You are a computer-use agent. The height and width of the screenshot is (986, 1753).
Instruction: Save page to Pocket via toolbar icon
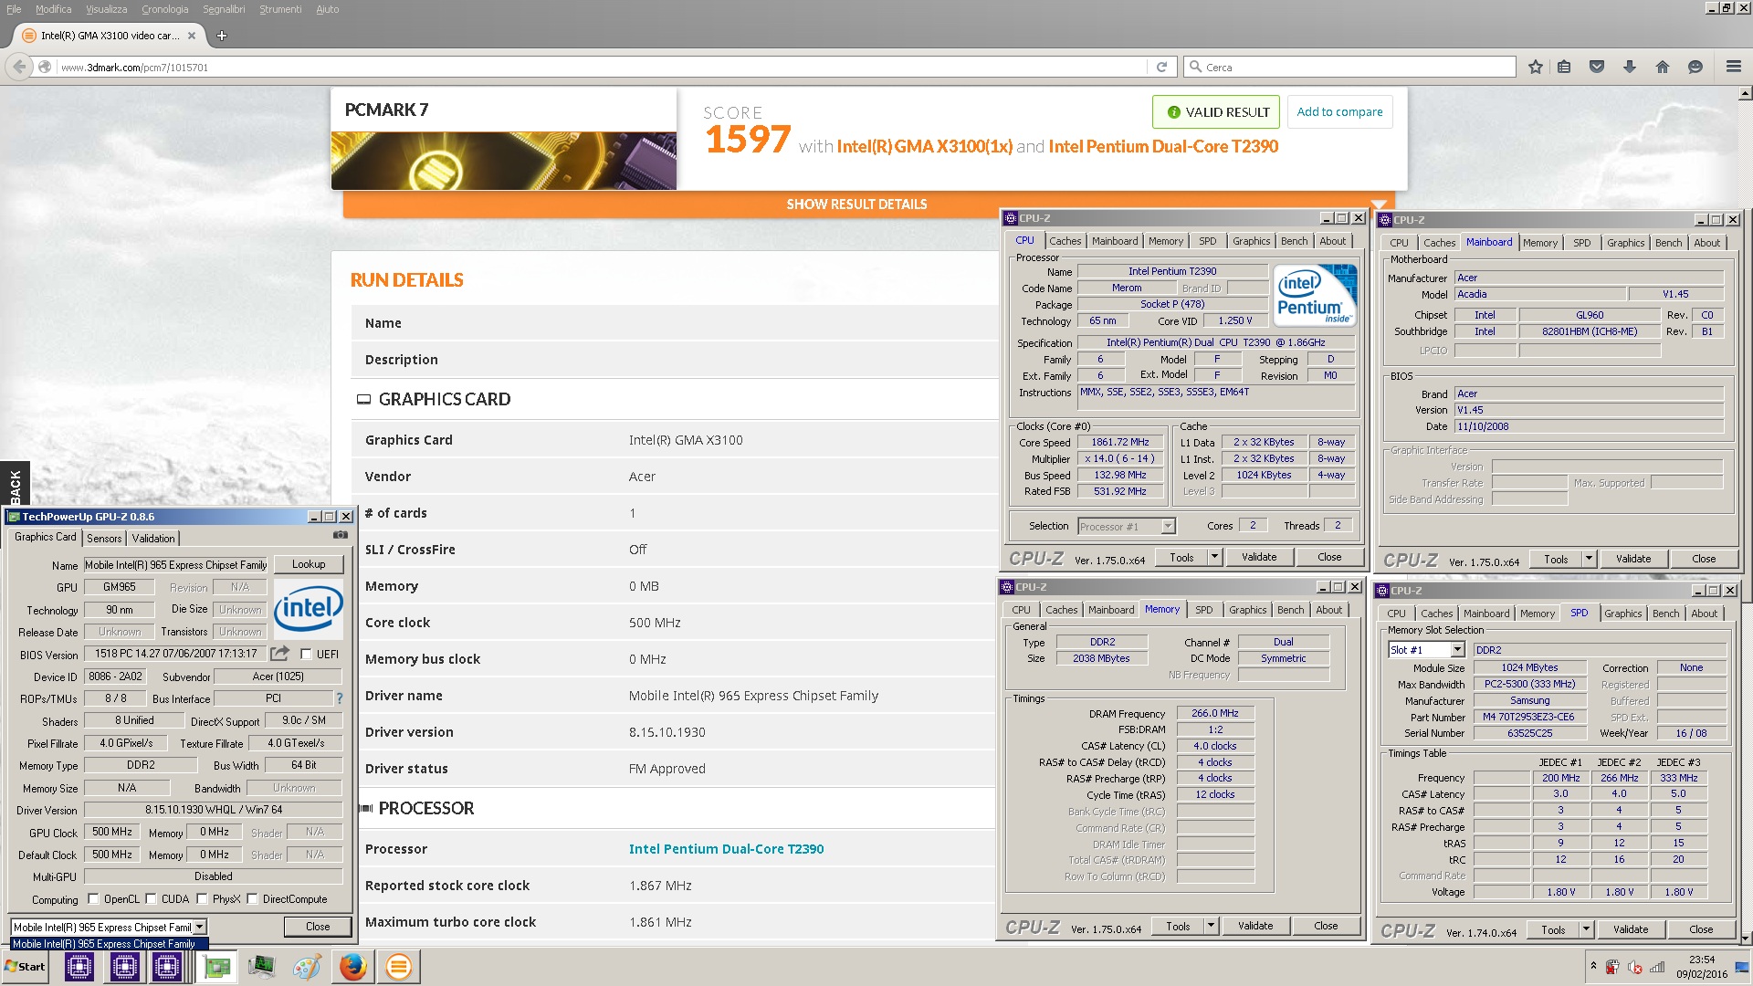tap(1597, 67)
